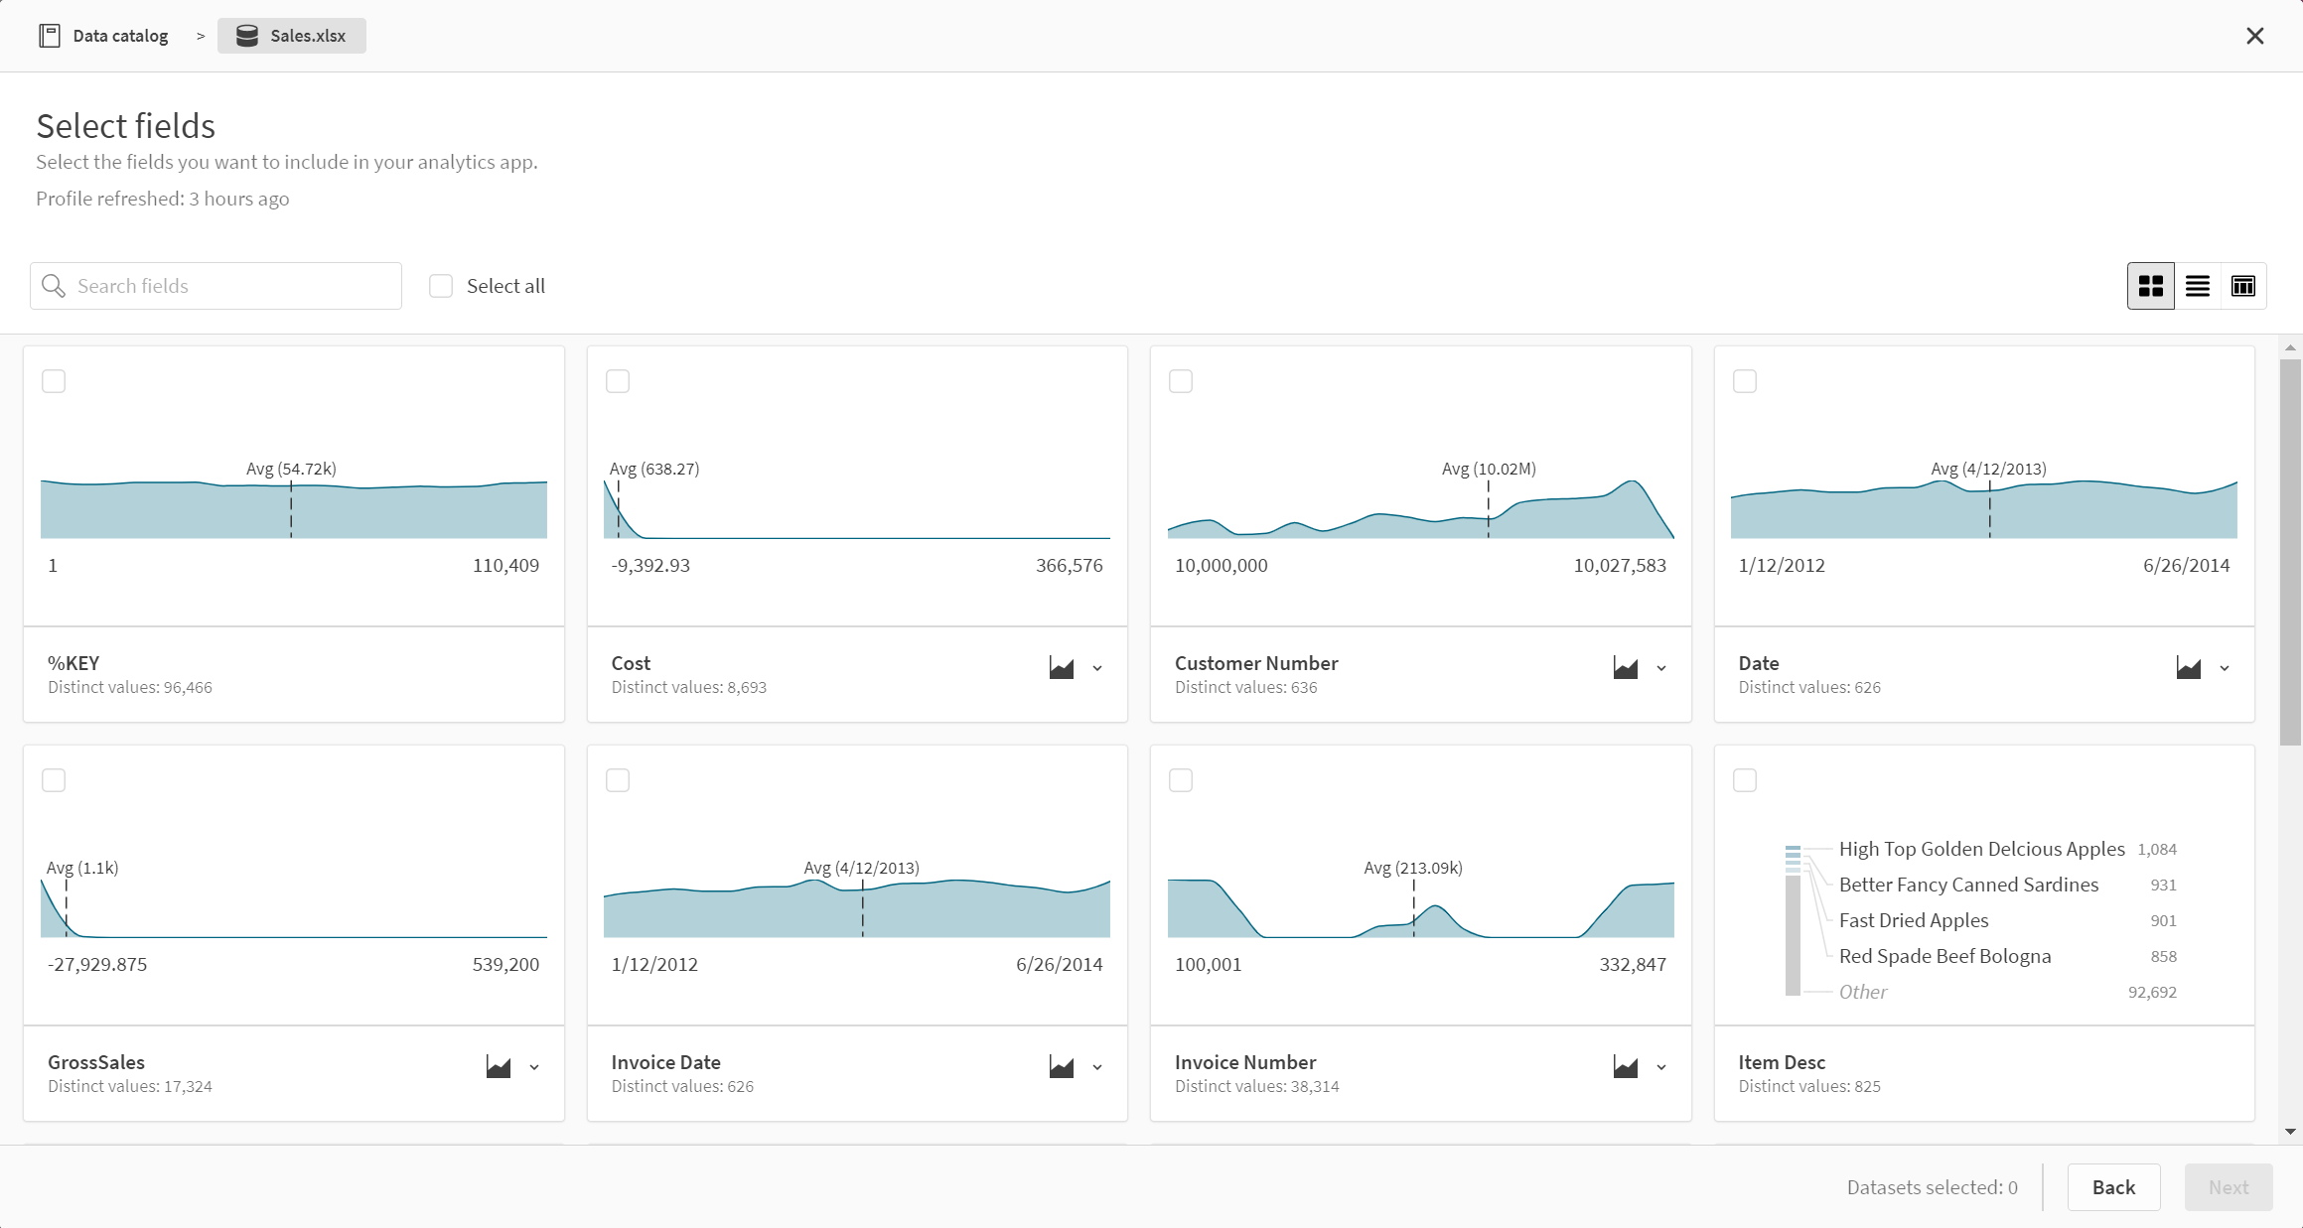This screenshot has width=2303, height=1228.
Task: Switch to list view layout
Action: coord(2197,285)
